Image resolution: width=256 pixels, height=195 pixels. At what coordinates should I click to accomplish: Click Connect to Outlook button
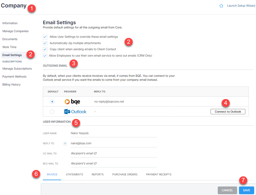(x=228, y=112)
